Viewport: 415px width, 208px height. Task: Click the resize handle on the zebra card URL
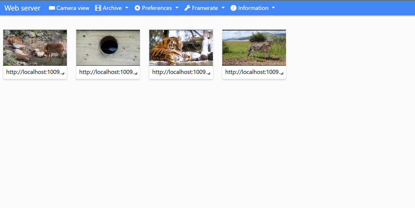(x=282, y=74)
